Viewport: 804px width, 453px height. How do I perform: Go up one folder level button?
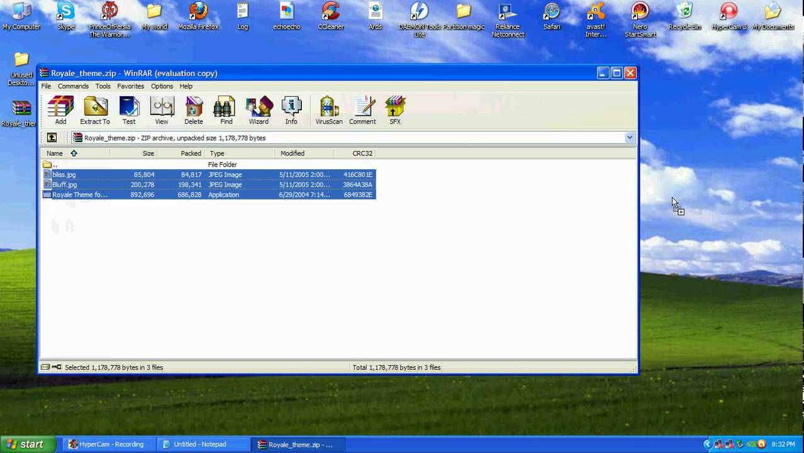52,138
